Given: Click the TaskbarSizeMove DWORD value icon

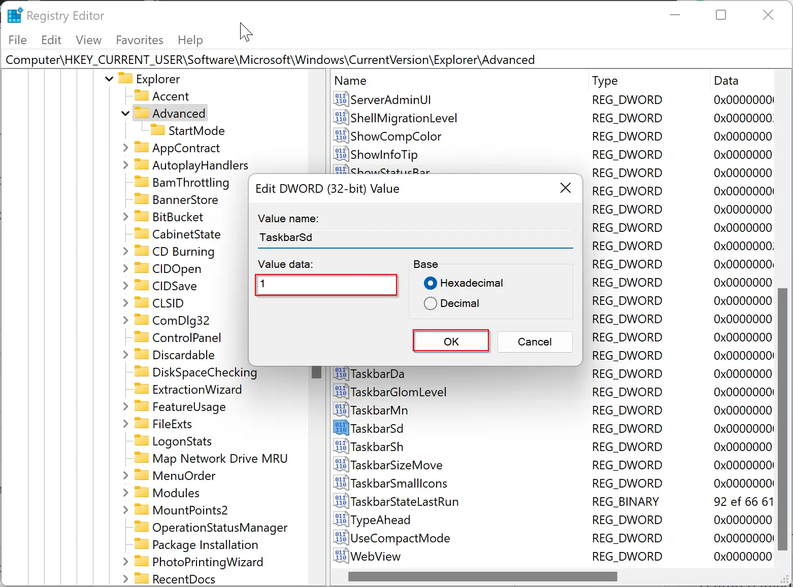Looking at the screenshot, I should tap(341, 465).
